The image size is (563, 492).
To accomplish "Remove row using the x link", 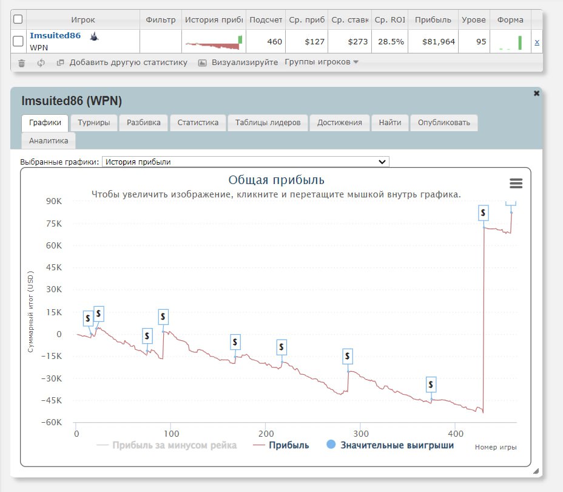I will pyautogui.click(x=536, y=42).
